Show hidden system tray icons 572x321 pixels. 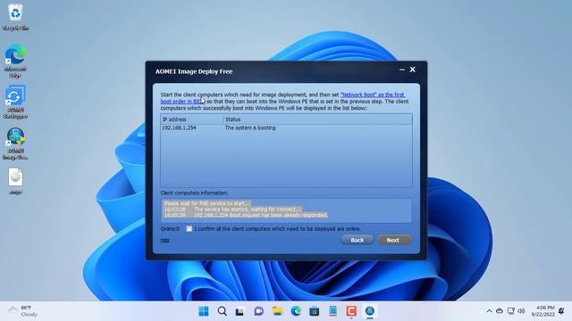coord(489,311)
